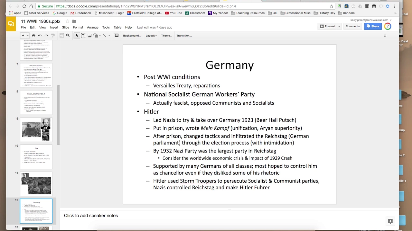Open the Arrange menu
Viewport: 412px width, 231px height.
pos(93,28)
